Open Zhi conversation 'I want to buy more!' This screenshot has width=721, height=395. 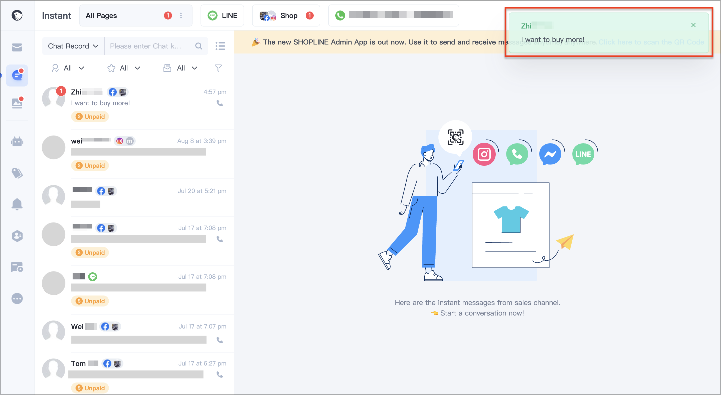tap(134, 105)
